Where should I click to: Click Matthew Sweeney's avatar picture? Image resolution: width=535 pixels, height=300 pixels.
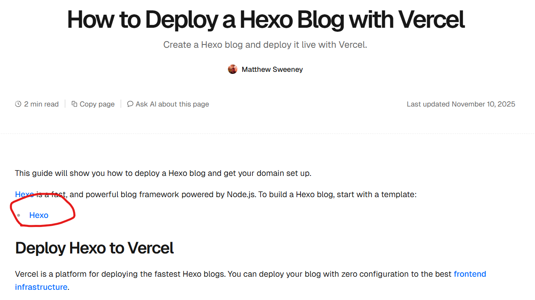232,69
